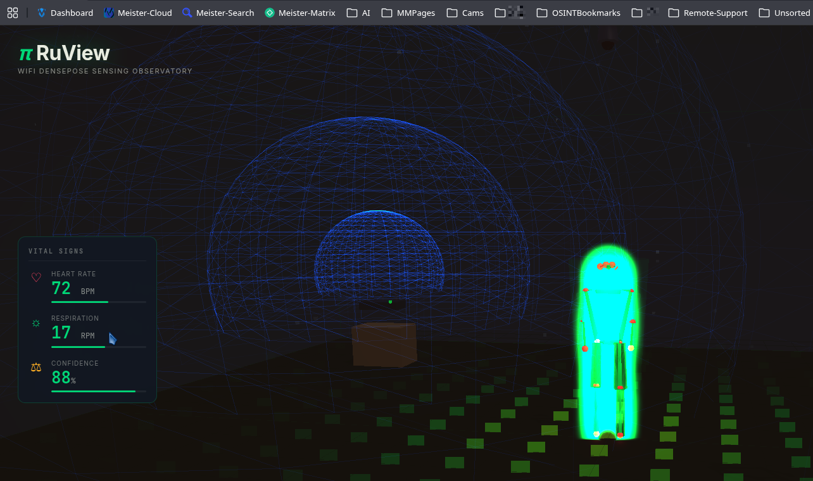Viewport: 813px width, 481px height.
Task: Expand the Remote-Support bookmarks folder
Action: point(708,13)
